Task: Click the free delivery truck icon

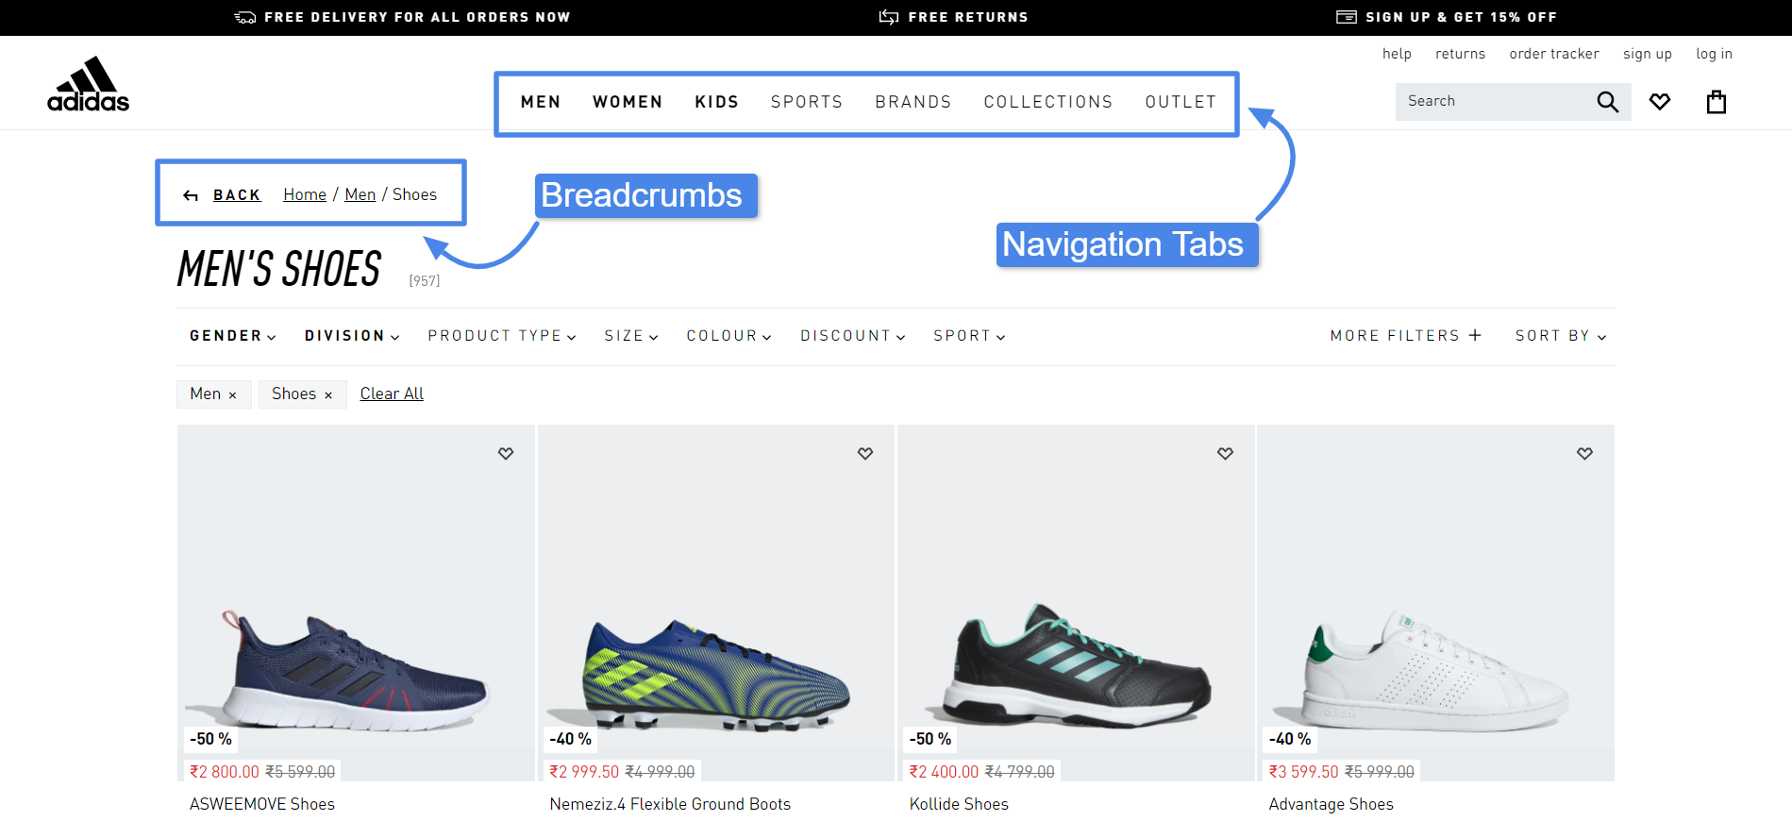Action: (245, 17)
